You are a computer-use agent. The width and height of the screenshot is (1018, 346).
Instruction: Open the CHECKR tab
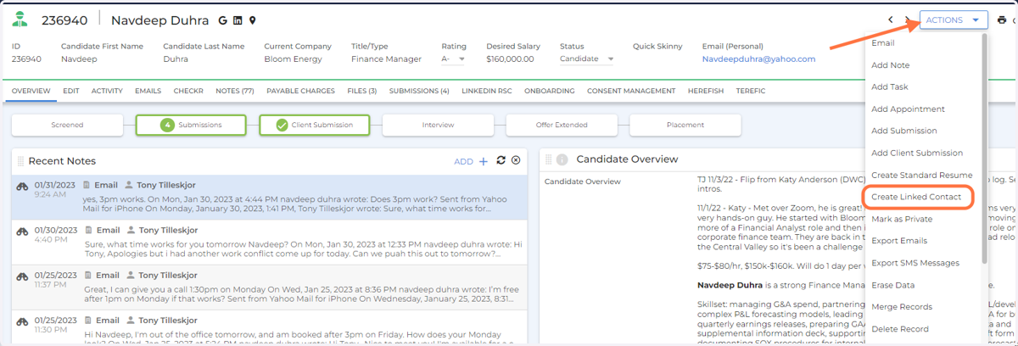pos(187,91)
